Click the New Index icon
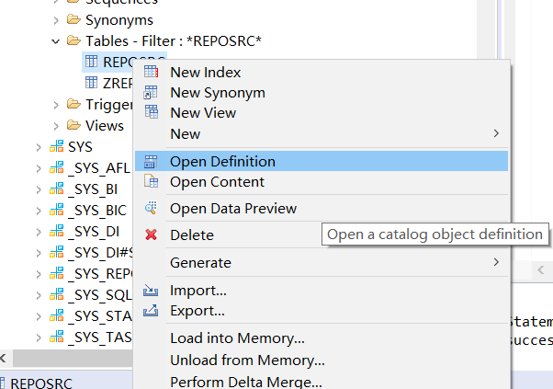The height and width of the screenshot is (389, 553). point(151,72)
